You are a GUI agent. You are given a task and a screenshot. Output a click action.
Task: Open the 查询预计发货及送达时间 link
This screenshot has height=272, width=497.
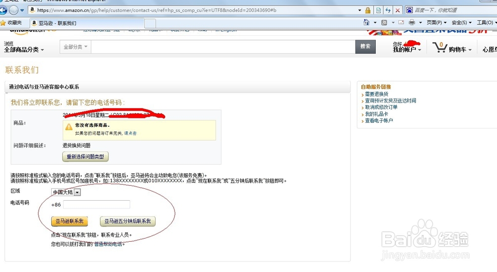[x=391, y=101]
